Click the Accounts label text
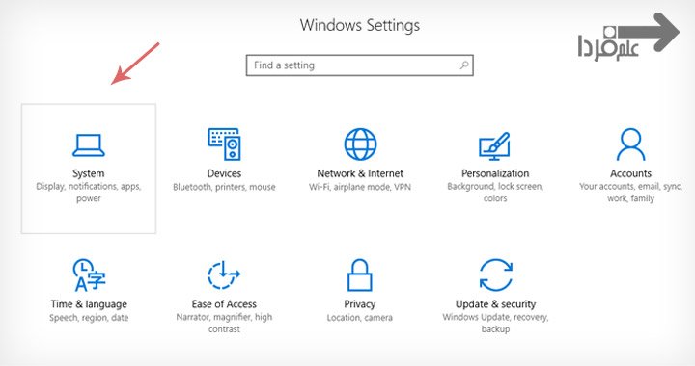Image resolution: width=695 pixels, height=366 pixels. pos(630,173)
